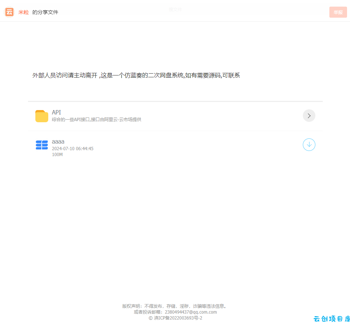Select the API folder description text
Viewport: 350px width, 328px height.
coord(97,120)
